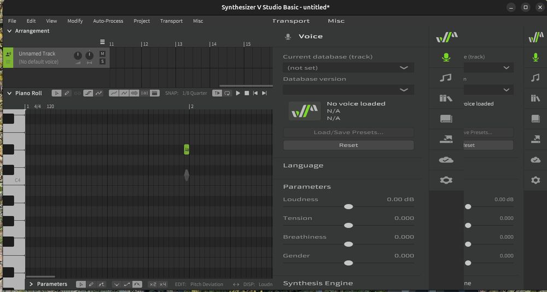Open the gear settings panel in inner sidebar
This screenshot has width=547, height=292.
pos(446,180)
